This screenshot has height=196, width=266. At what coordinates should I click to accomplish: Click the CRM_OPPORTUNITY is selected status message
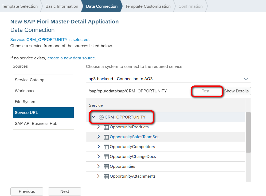point(50,40)
